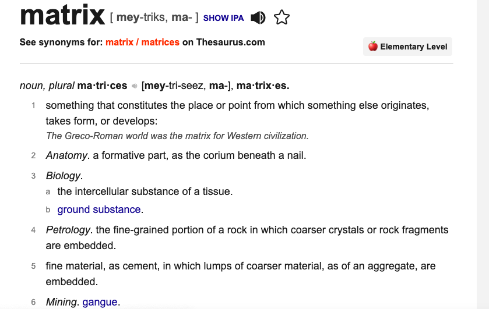Play the matrix pronunciation audio speaker
The height and width of the screenshot is (309, 489).
click(x=258, y=18)
